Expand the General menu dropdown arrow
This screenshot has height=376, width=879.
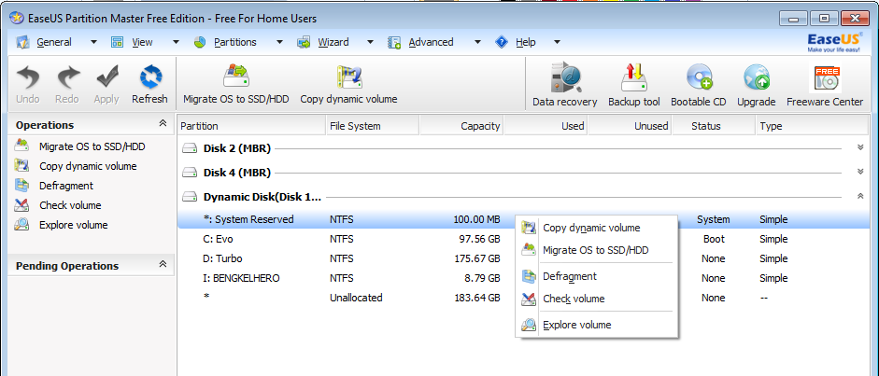tap(93, 42)
